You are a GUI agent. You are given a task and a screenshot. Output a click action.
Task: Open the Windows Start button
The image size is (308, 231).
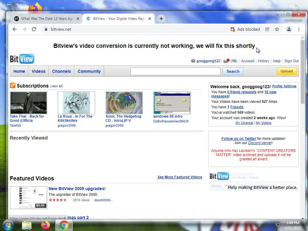[8, 225]
